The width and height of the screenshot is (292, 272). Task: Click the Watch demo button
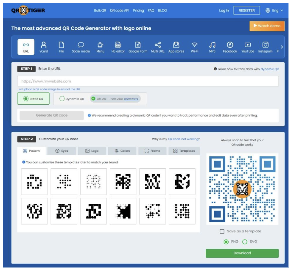267,26
